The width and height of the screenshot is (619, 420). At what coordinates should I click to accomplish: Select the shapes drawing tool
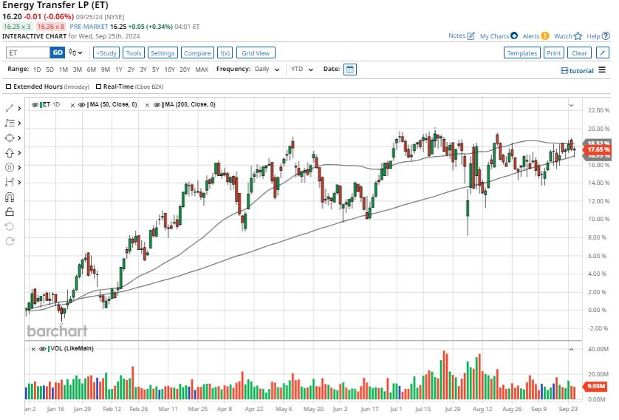10,138
